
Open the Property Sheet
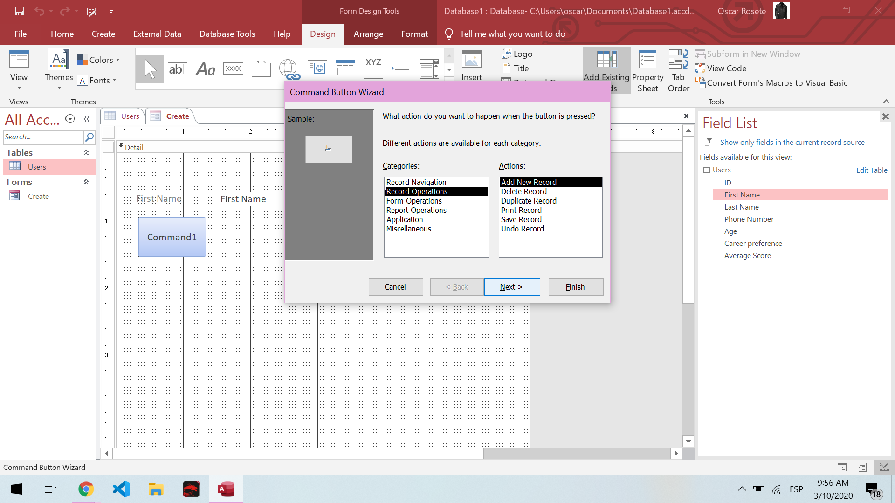[x=647, y=71]
